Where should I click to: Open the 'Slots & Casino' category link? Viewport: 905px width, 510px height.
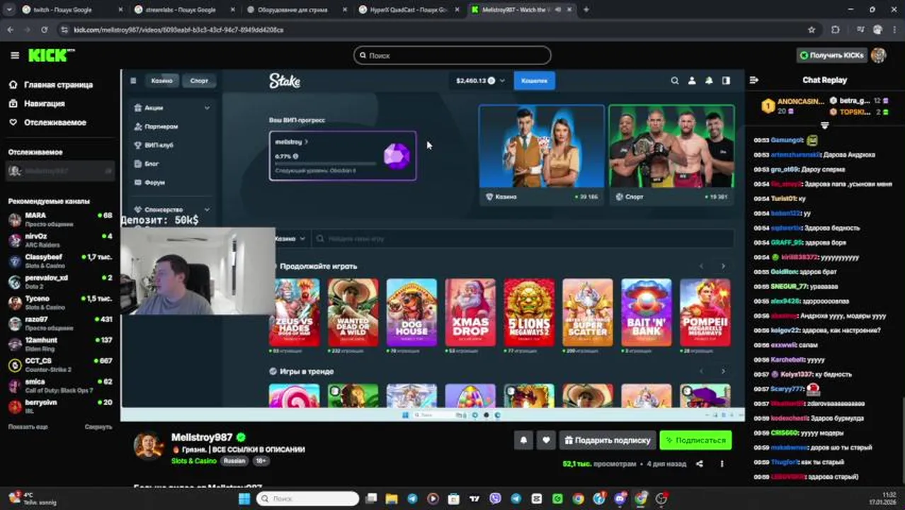tap(193, 460)
